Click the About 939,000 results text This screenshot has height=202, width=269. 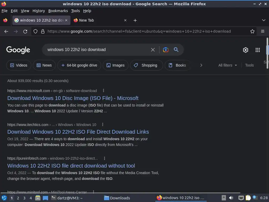[38, 81]
